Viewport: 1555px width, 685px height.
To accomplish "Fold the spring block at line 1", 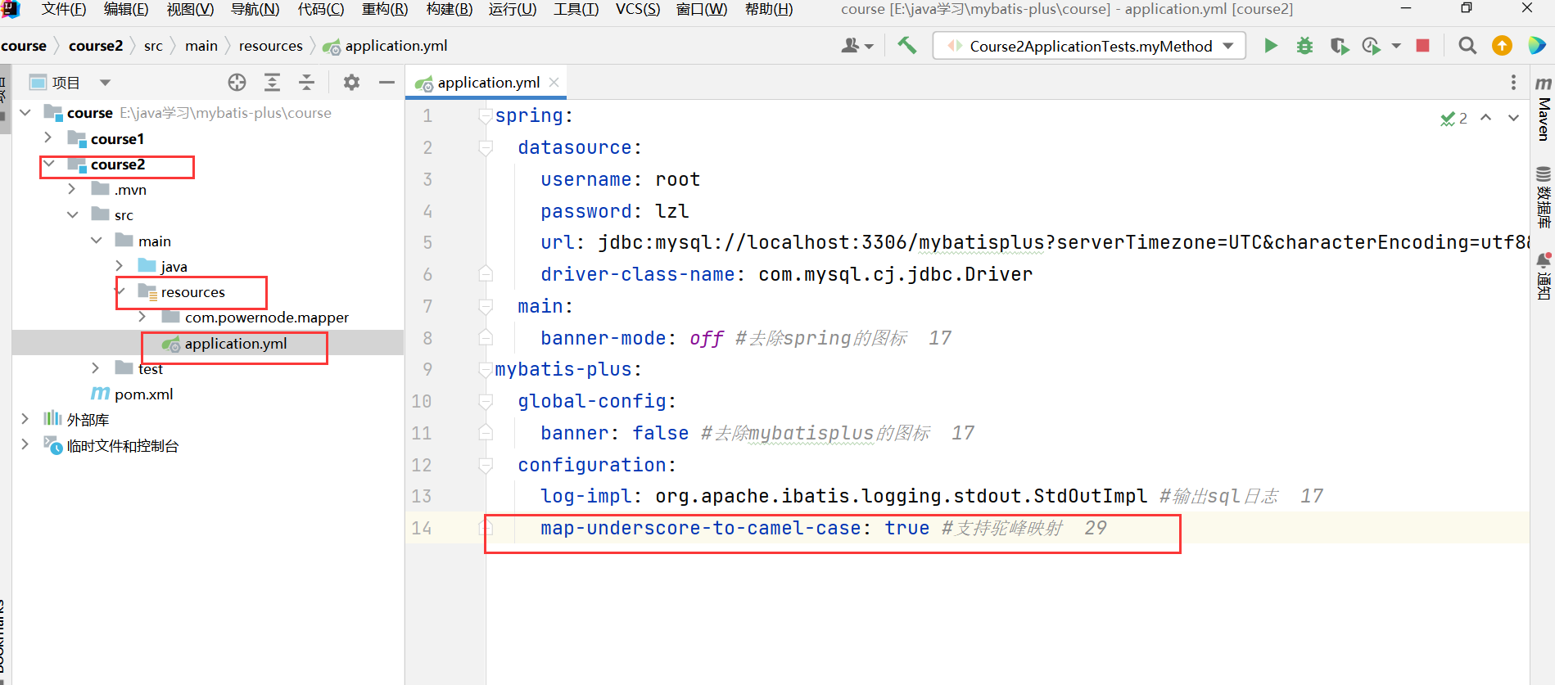I will click(x=486, y=115).
